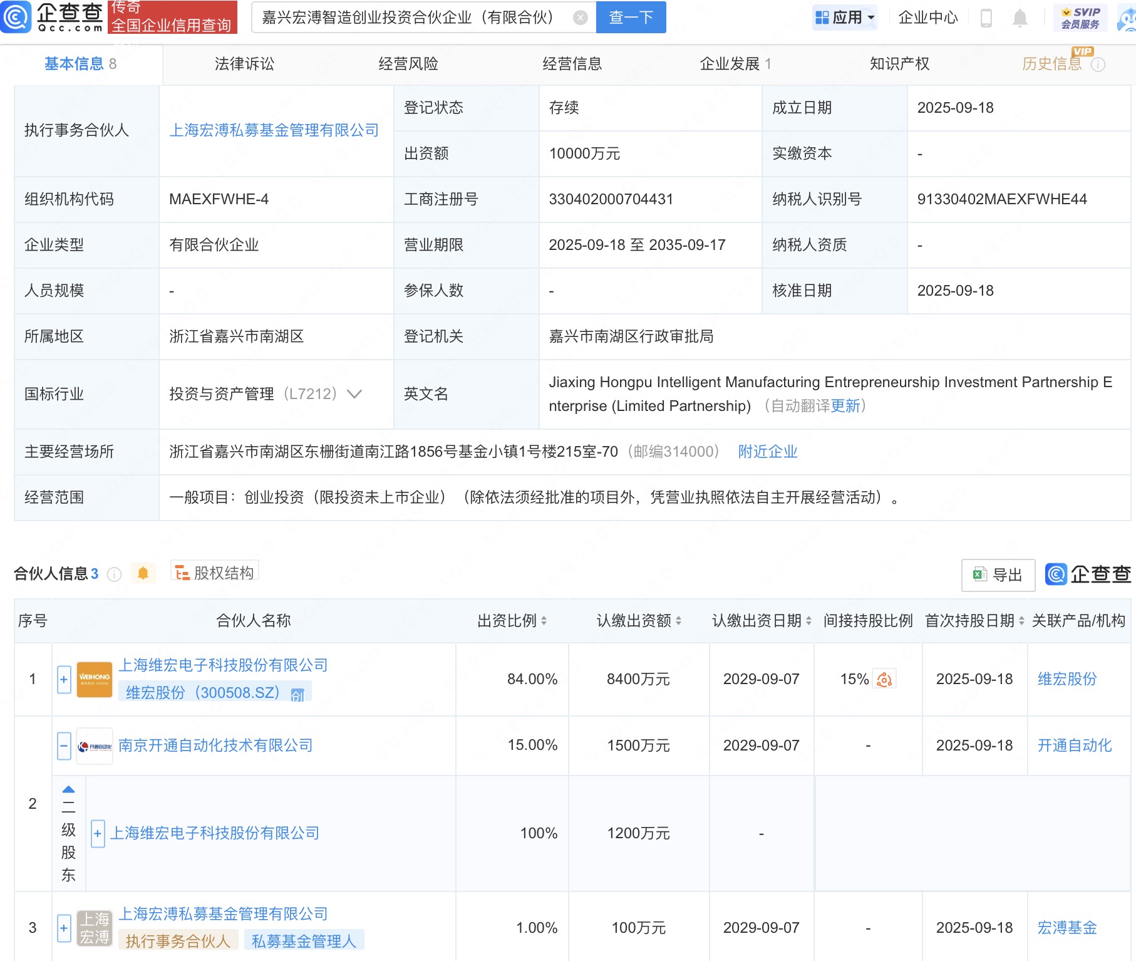The height and width of the screenshot is (961, 1136).
Task: Click the 企查查 logo near export button
Action: [1088, 574]
